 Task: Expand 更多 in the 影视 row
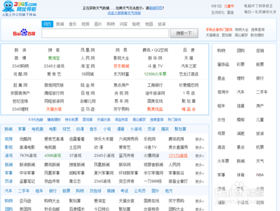(199, 147)
